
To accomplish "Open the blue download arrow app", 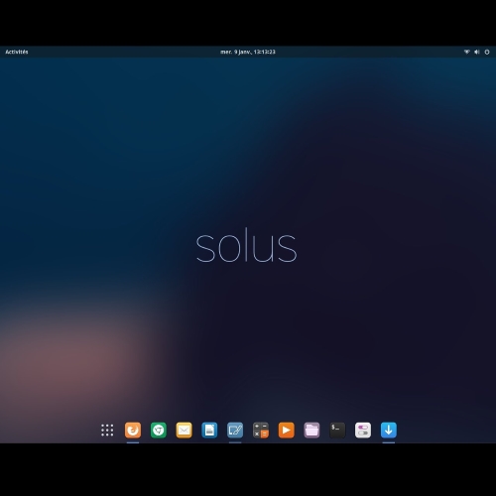I will 389,431.
